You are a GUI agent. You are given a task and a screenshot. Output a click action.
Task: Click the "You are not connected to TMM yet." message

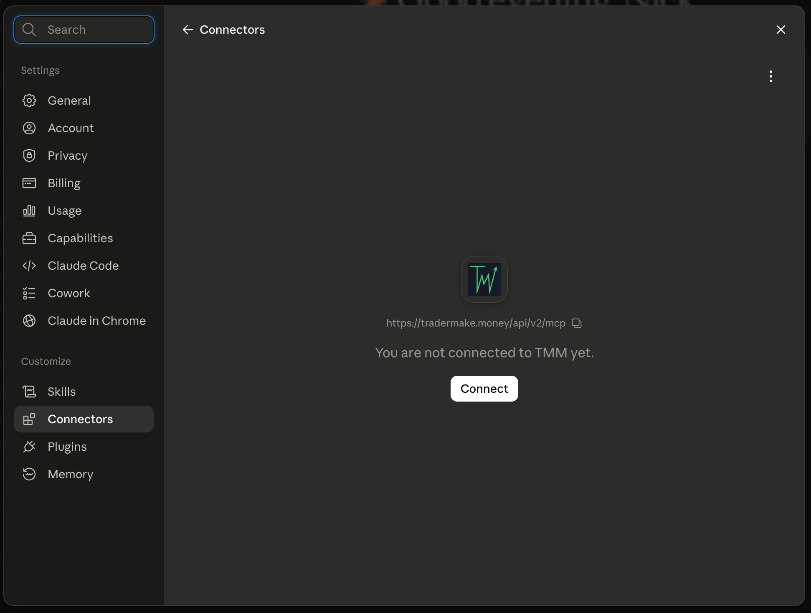tap(484, 353)
